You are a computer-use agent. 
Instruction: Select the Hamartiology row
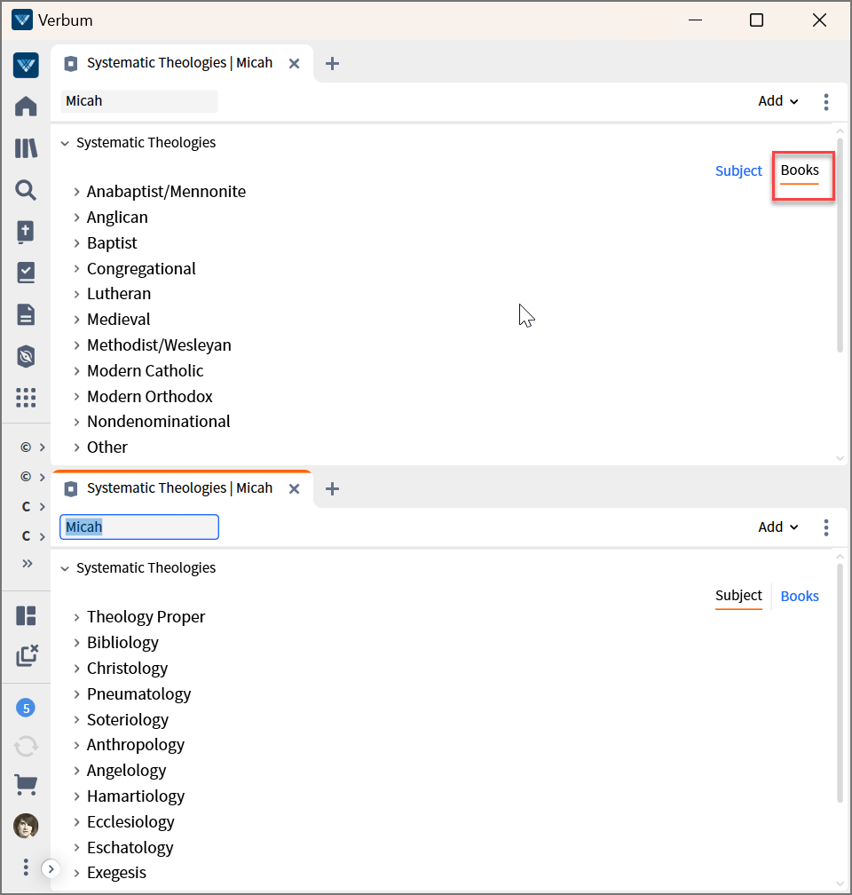[x=135, y=796]
